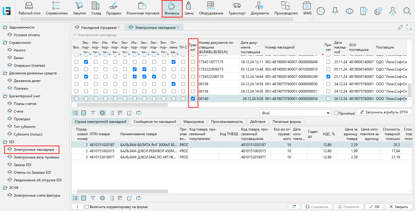Click the pin icon in top bar
415x211 pixels.
coord(335,11)
